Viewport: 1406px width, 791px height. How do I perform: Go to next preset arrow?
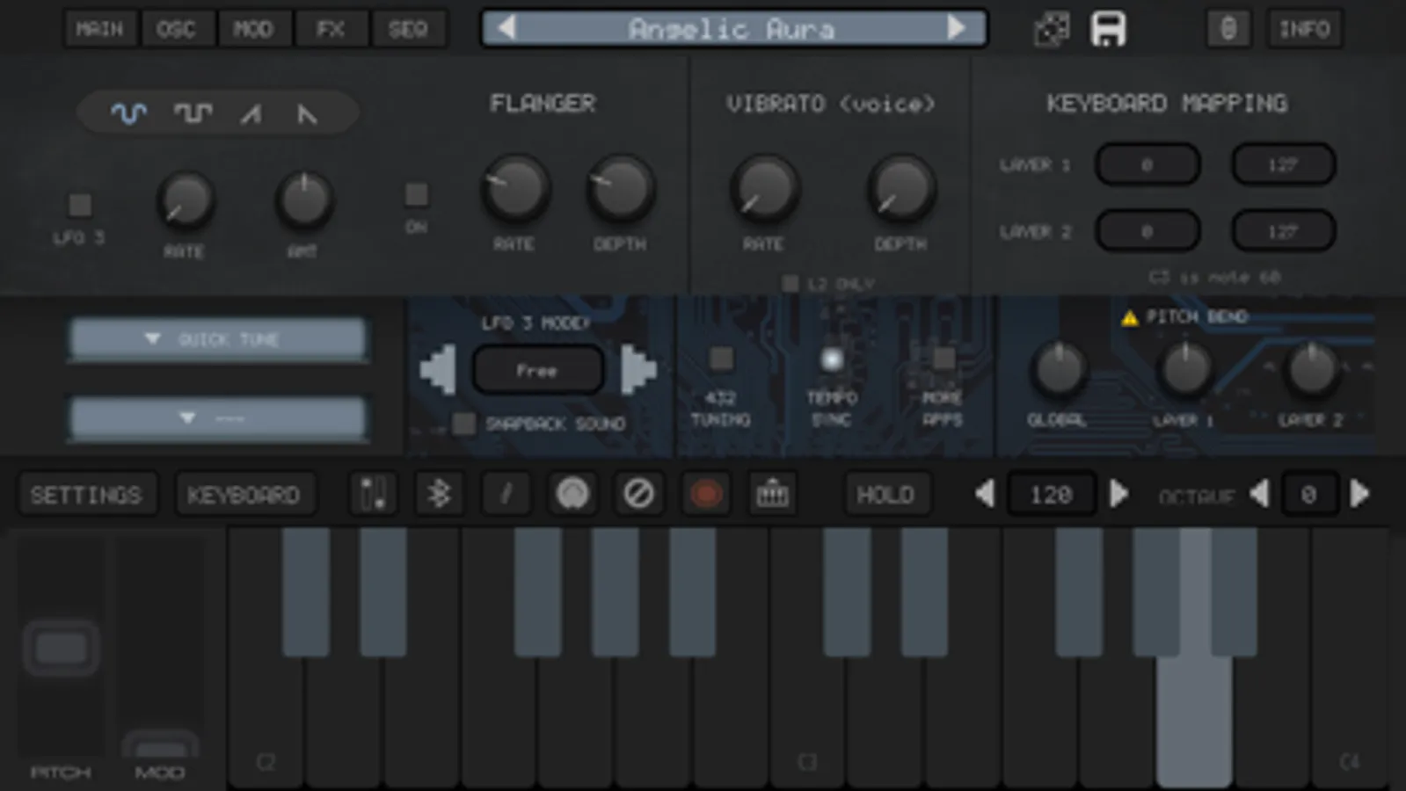[956, 28]
